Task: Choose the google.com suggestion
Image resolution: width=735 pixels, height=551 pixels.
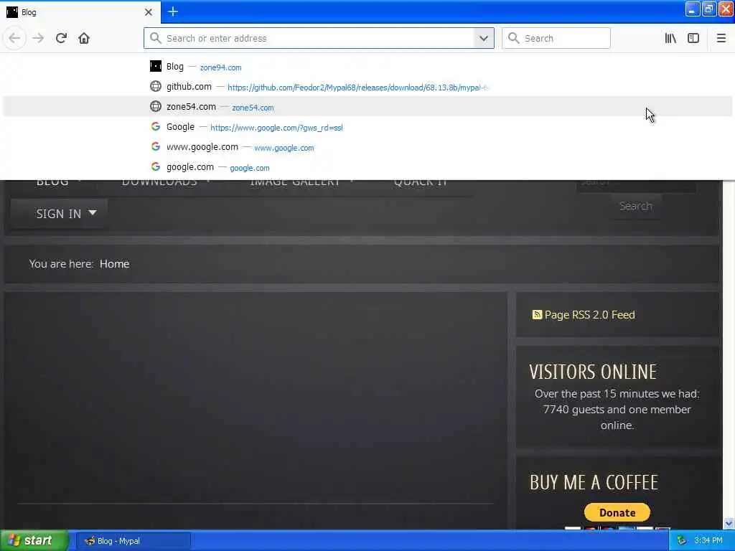Action: (367, 167)
